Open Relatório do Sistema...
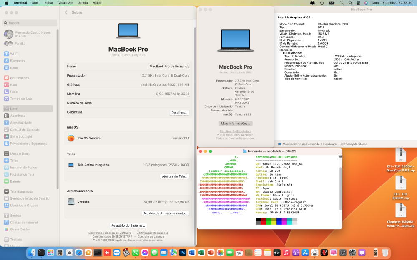The height and width of the screenshot is (260, 417). (x=128, y=225)
